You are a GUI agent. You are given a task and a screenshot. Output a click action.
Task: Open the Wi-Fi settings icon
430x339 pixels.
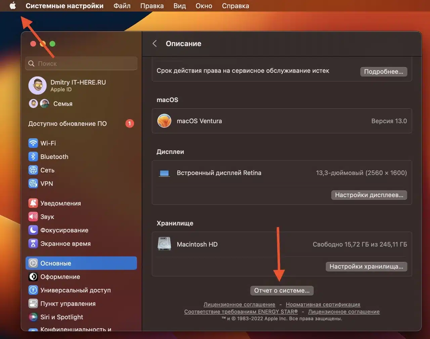tap(33, 143)
